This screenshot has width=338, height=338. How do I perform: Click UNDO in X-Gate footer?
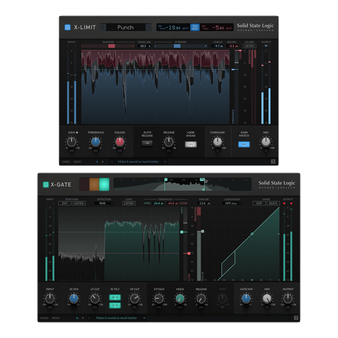point(44,318)
